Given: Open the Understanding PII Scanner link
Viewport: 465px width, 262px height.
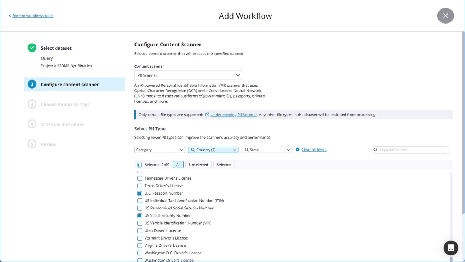Looking at the screenshot, I should [x=234, y=115].
